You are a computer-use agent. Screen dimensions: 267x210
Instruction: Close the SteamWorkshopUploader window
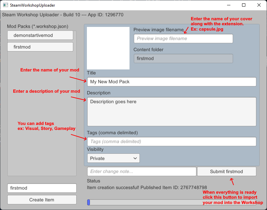click(259, 5)
